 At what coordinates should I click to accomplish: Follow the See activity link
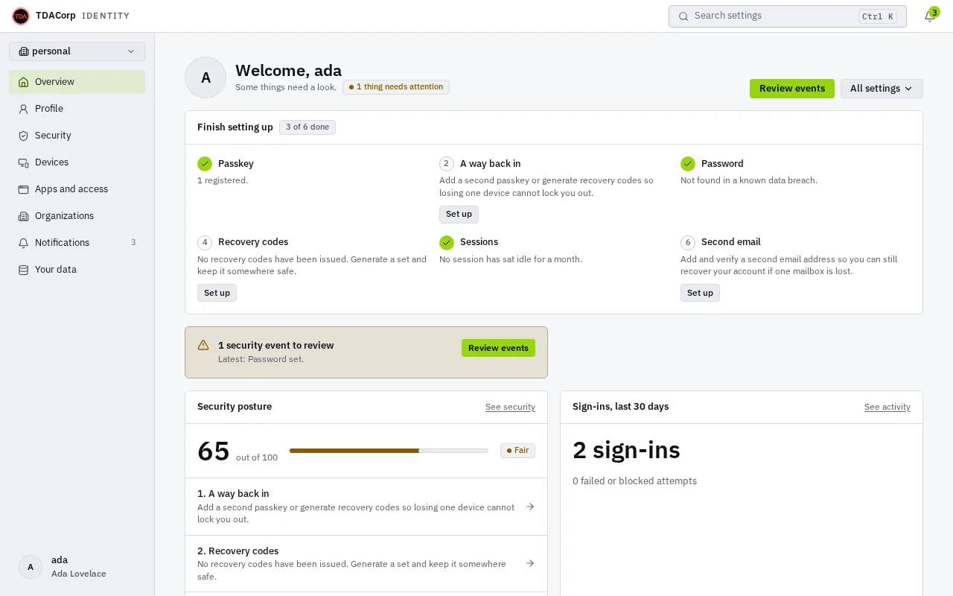click(x=887, y=407)
